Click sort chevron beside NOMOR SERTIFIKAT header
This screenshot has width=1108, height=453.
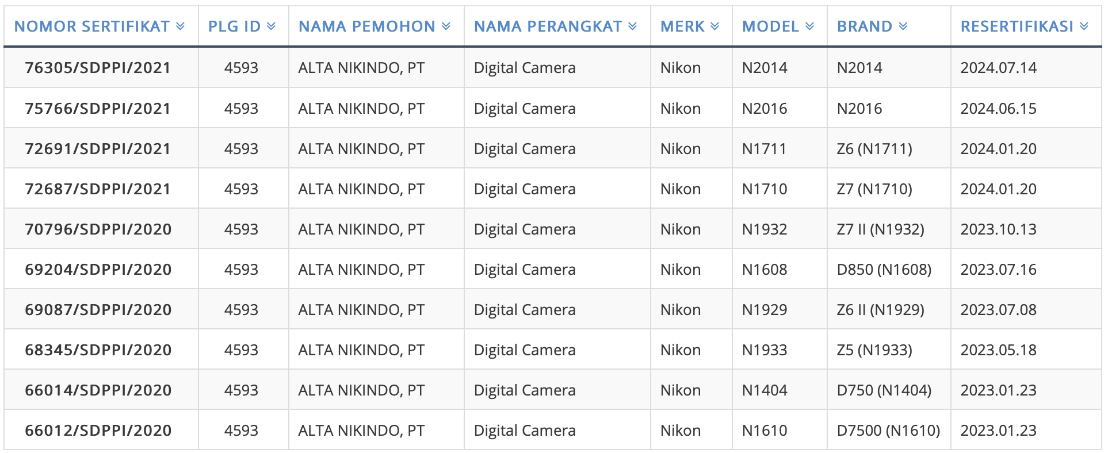[x=180, y=26]
